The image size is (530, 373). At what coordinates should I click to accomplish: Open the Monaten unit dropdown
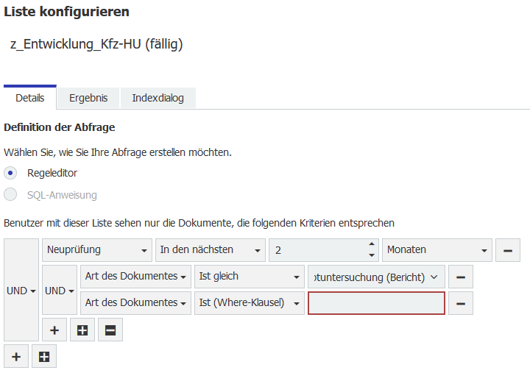pyautogui.click(x=437, y=250)
